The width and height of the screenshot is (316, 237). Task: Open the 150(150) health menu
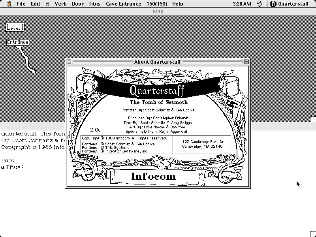pos(157,4)
